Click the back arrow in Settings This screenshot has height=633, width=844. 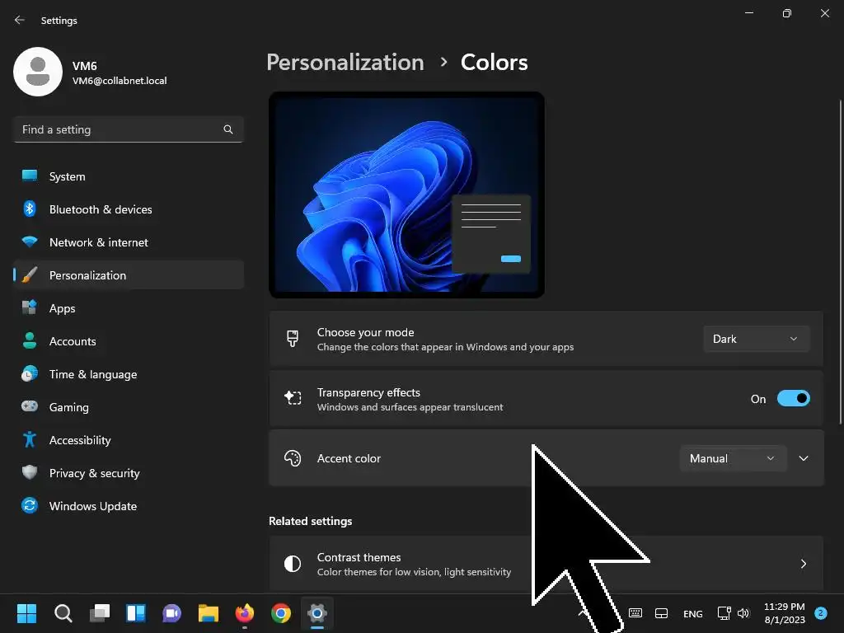(20, 20)
